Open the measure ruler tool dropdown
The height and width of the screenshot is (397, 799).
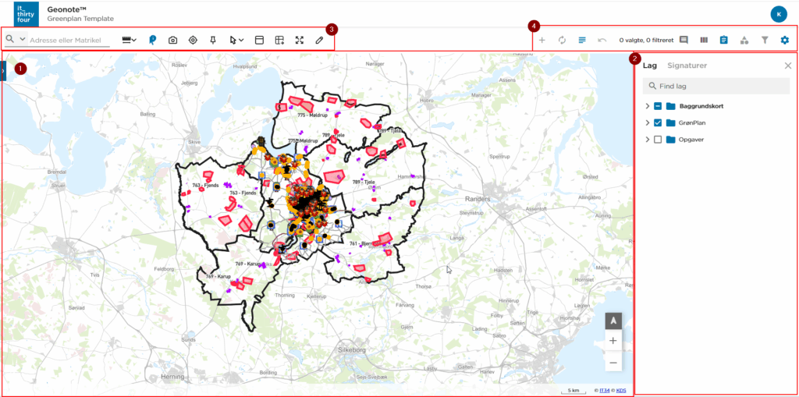click(x=129, y=40)
